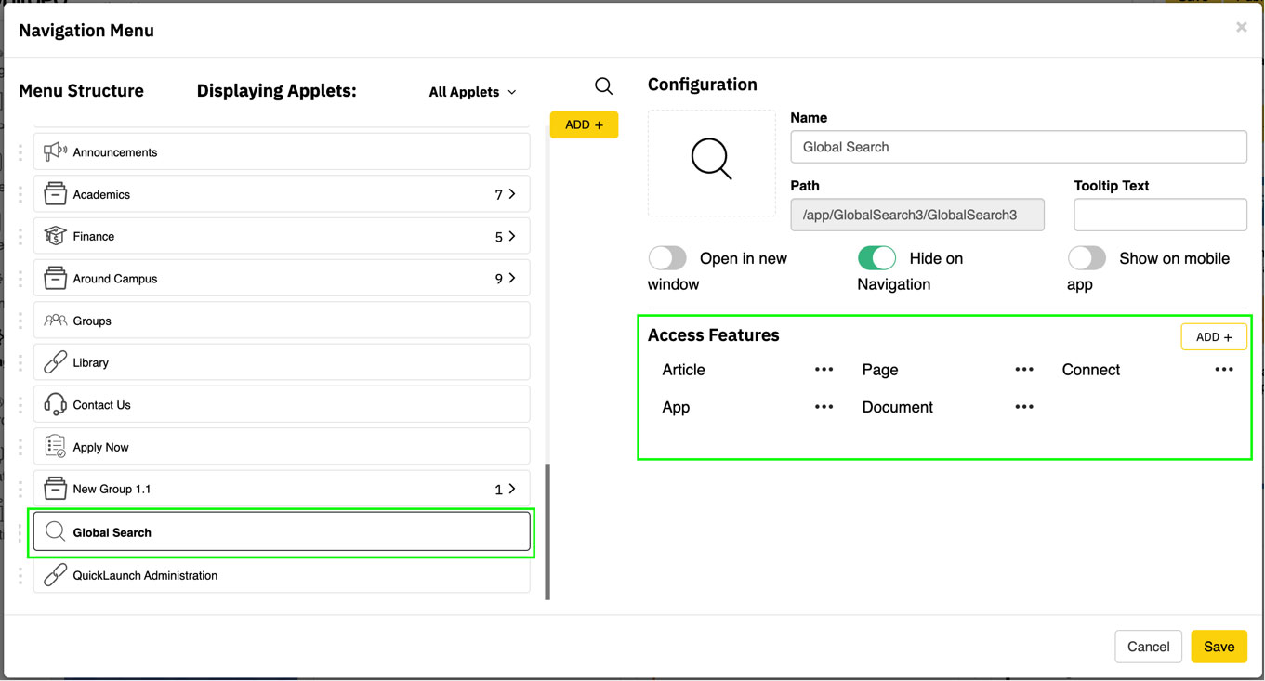The width and height of the screenshot is (1265, 681).
Task: Open options for the Article access feature
Action: pos(824,369)
